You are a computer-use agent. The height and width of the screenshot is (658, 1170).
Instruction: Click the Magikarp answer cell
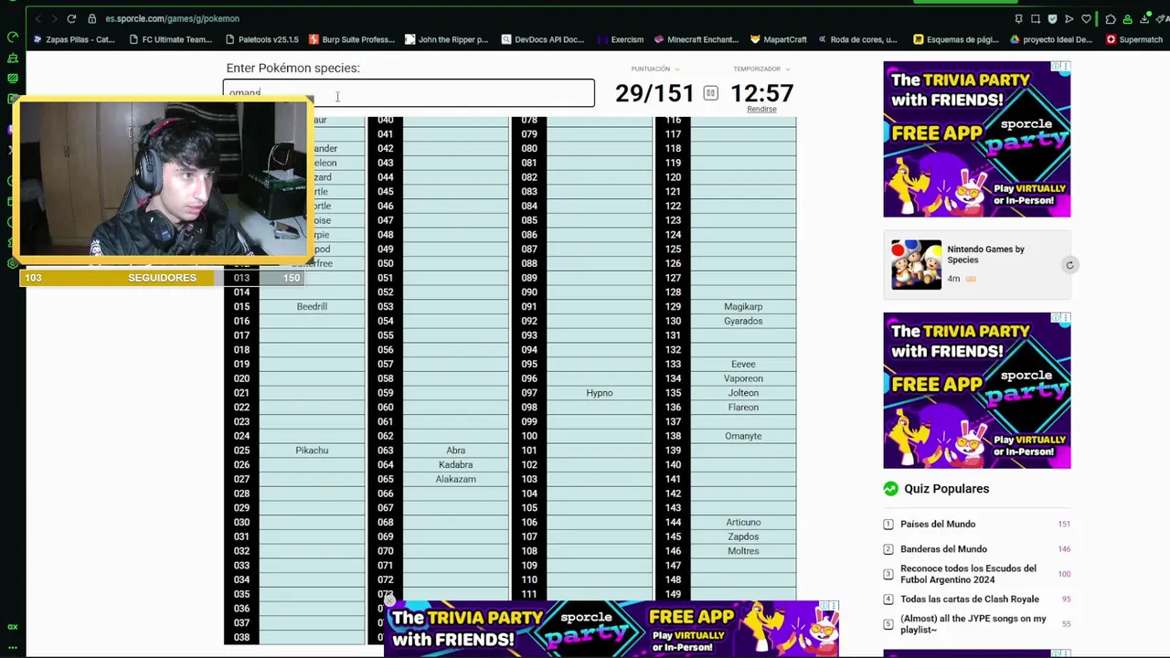pos(743,306)
